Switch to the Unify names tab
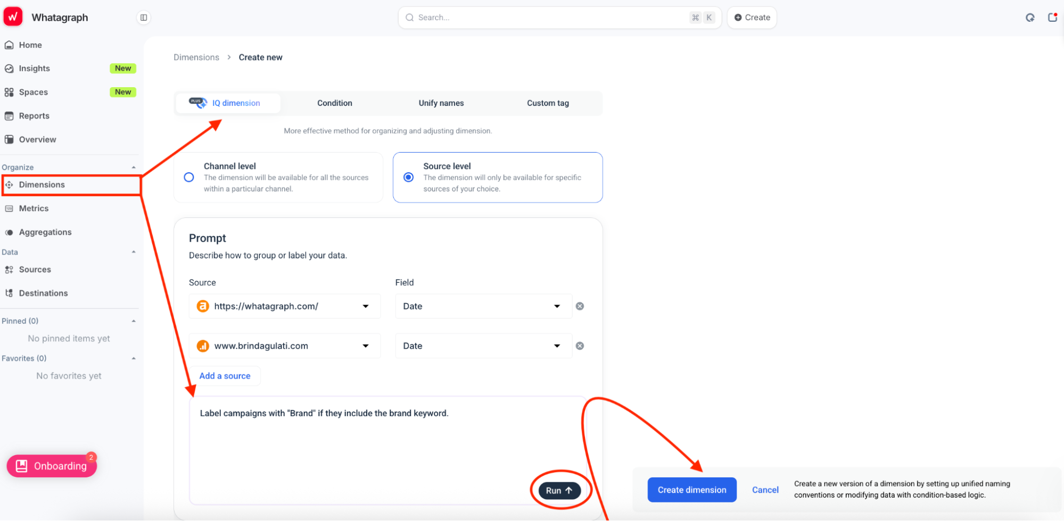 (x=441, y=103)
